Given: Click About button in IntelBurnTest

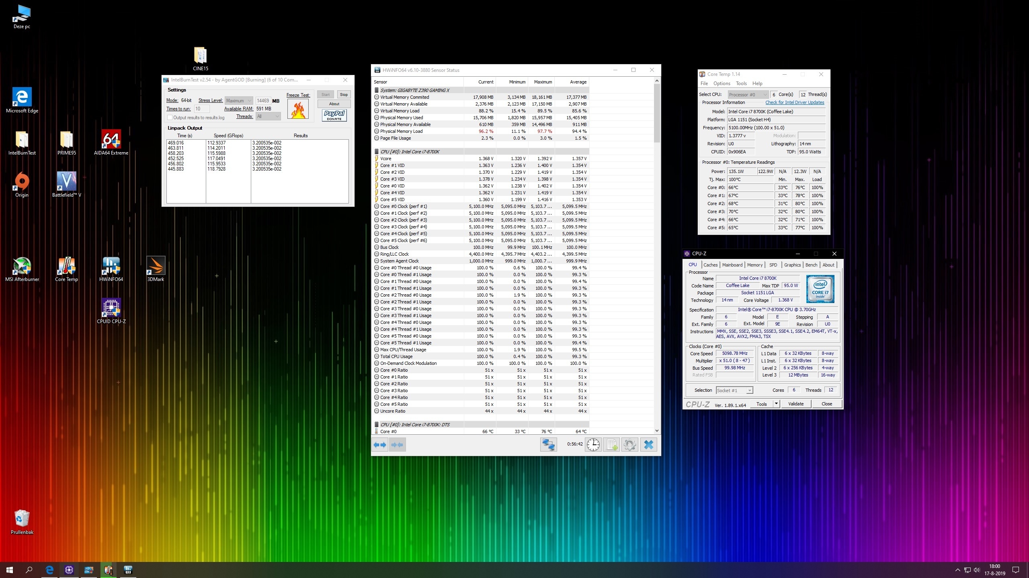Looking at the screenshot, I should click(x=334, y=104).
